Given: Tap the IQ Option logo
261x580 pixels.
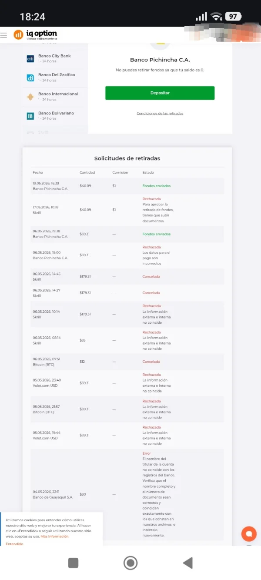Looking at the screenshot, I should (x=36, y=35).
